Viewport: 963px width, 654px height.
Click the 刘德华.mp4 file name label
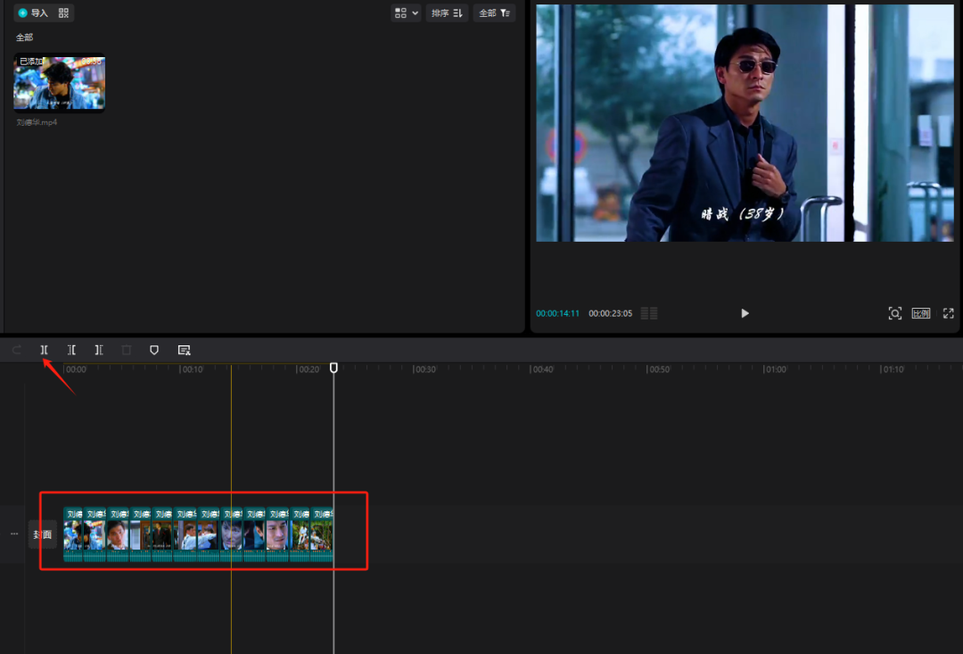pyautogui.click(x=37, y=122)
